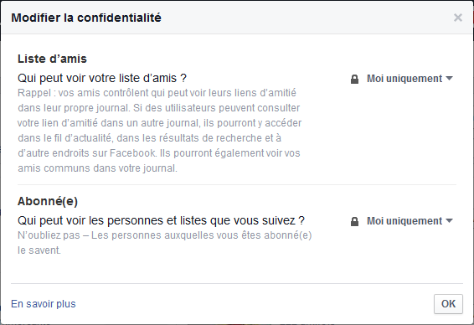Expand the Abonné(e) audience dropdown arrow

(449, 220)
